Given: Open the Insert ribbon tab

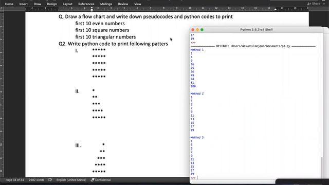Looking at the screenshot, I should click(x=23, y=4).
